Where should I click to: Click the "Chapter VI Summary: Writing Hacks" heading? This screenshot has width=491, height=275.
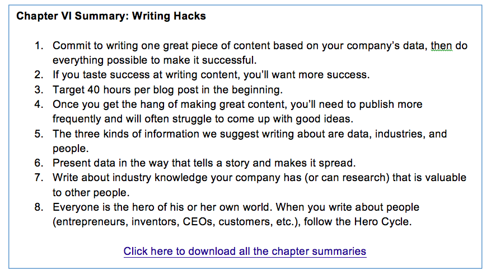point(111,16)
